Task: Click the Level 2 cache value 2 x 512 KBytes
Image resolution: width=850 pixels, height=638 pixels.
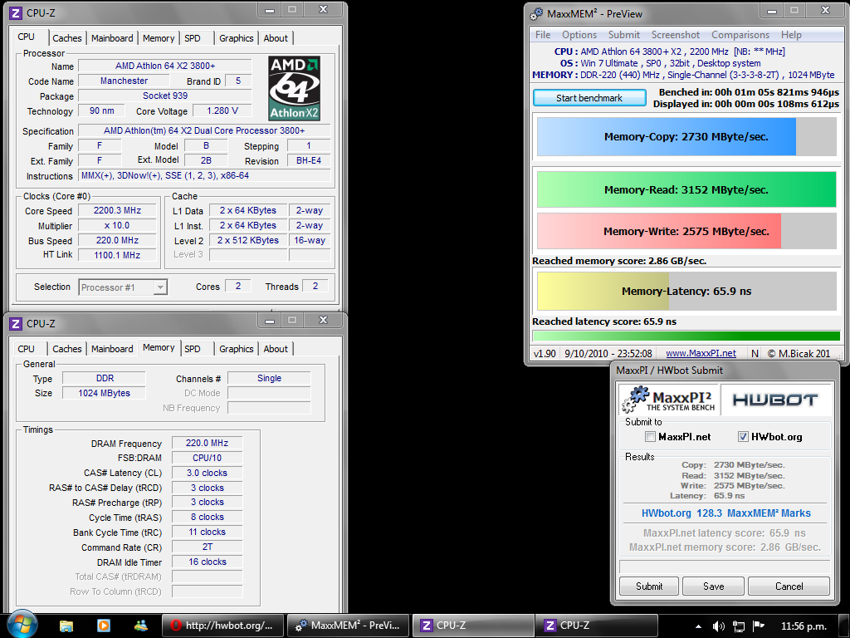Action: click(x=247, y=240)
